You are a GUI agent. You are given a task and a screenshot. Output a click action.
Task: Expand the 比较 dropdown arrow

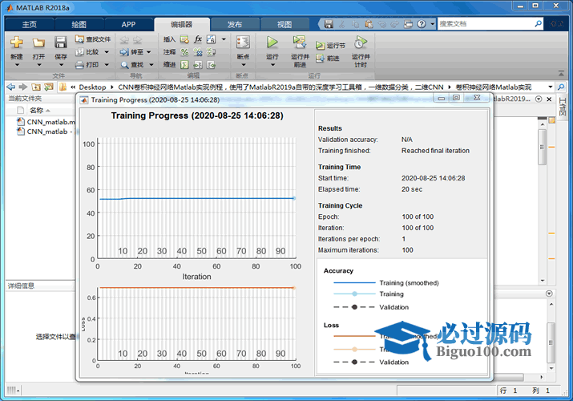click(107, 52)
